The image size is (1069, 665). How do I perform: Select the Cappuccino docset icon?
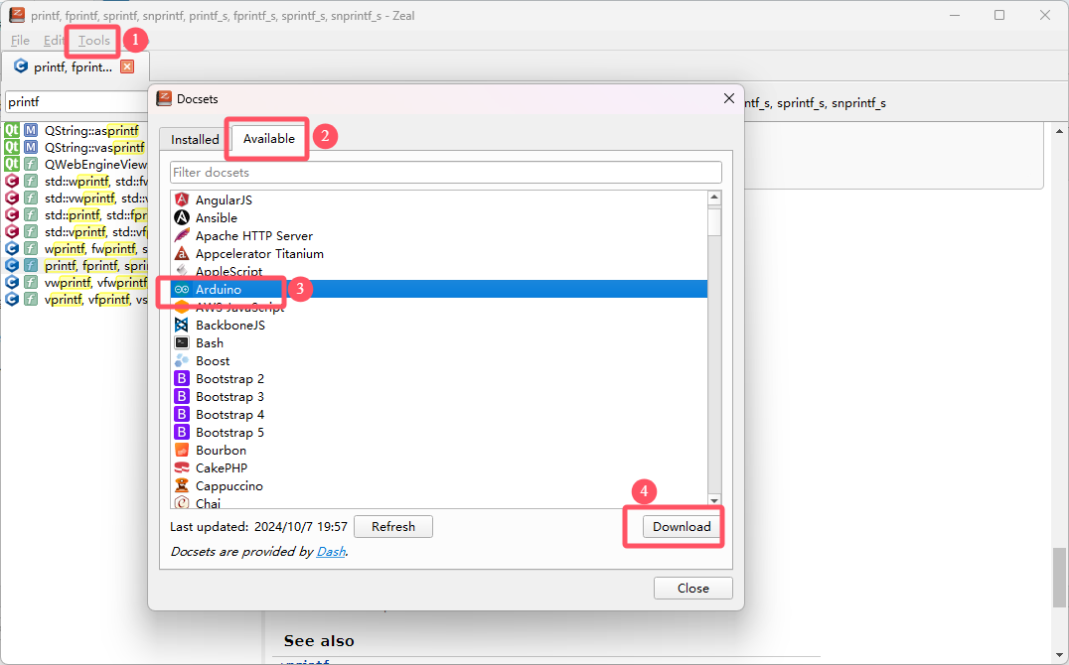tap(182, 485)
